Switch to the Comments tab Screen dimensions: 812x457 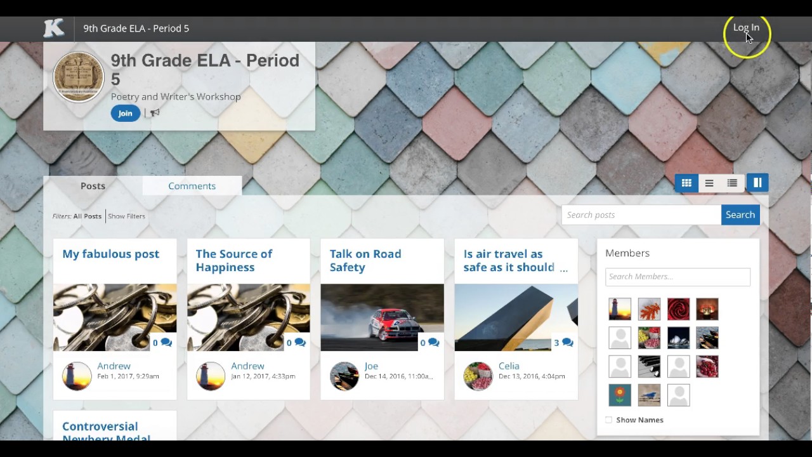coord(192,186)
